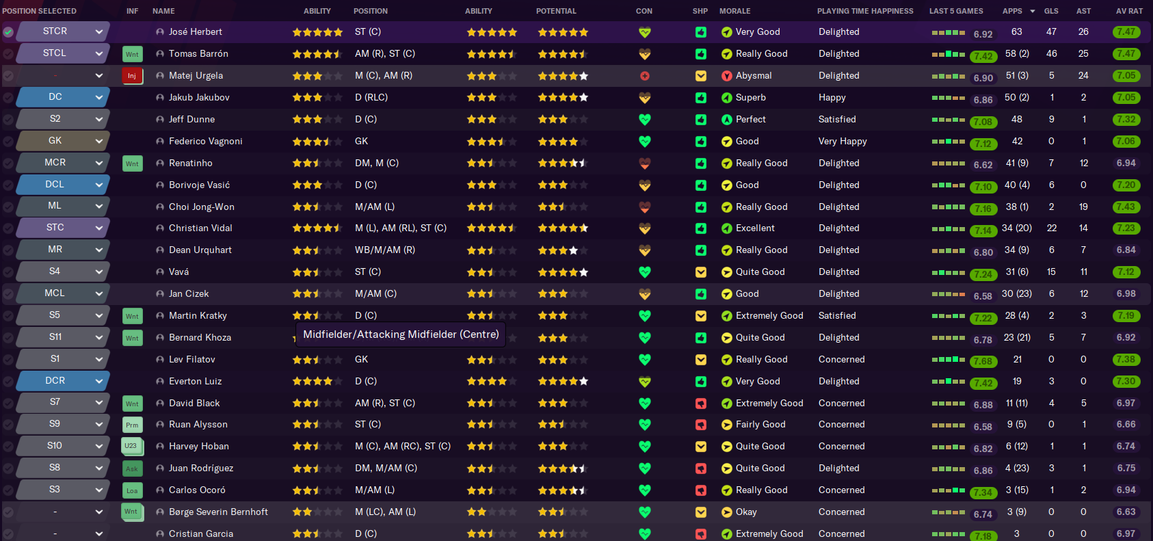This screenshot has height=541, width=1153.
Task: Click the person icon next to Everton Luiz
Action: pyautogui.click(x=160, y=382)
